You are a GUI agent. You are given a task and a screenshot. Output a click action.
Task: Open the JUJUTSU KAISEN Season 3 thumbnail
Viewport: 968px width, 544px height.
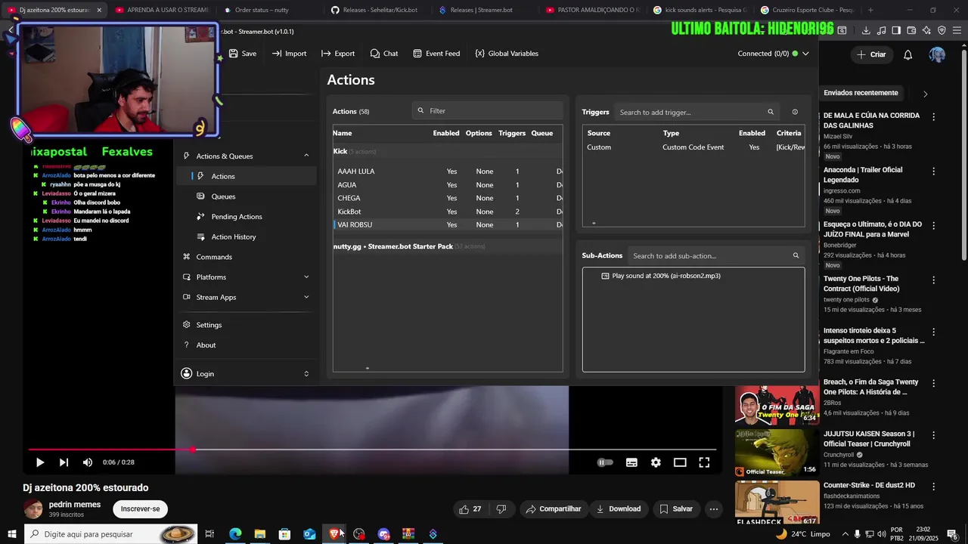(x=777, y=453)
